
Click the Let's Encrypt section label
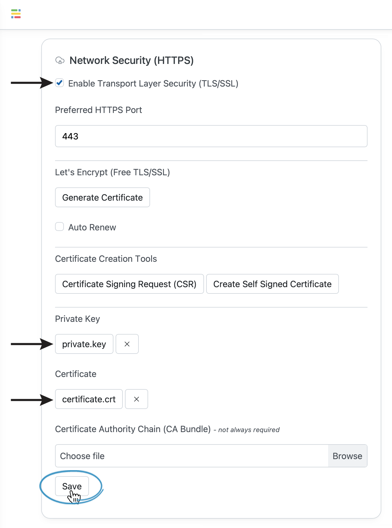coord(112,172)
